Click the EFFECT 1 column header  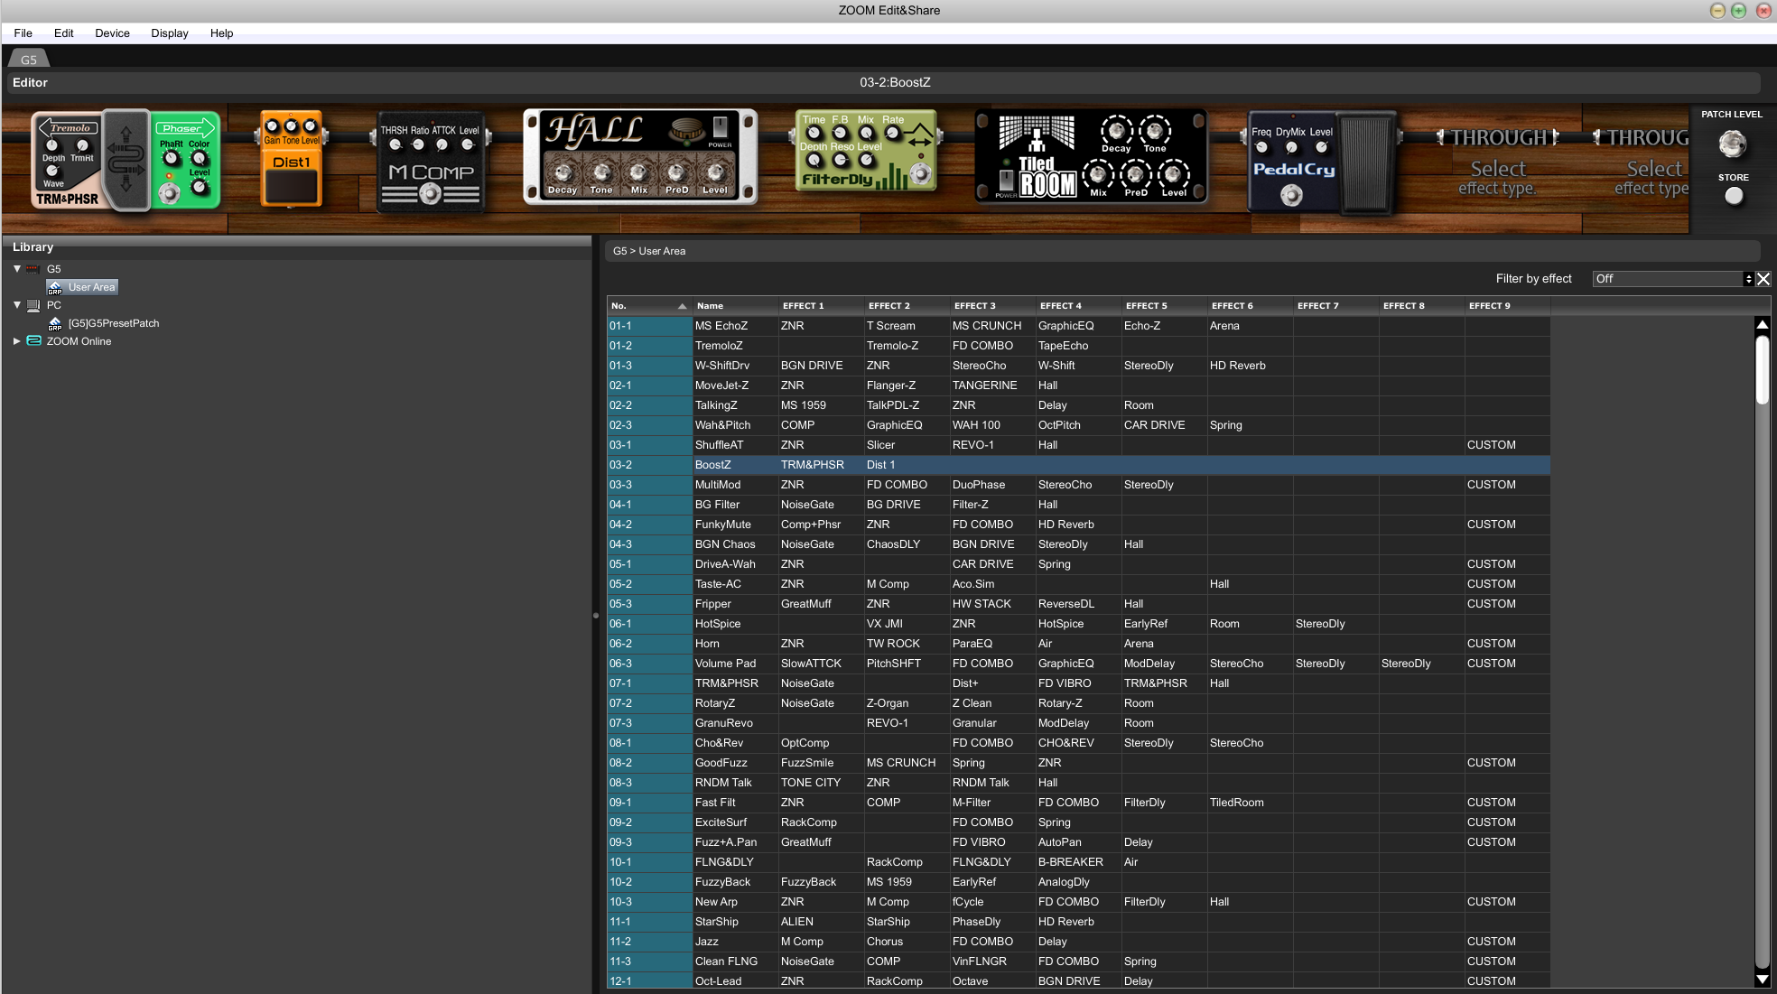pyautogui.click(x=821, y=306)
